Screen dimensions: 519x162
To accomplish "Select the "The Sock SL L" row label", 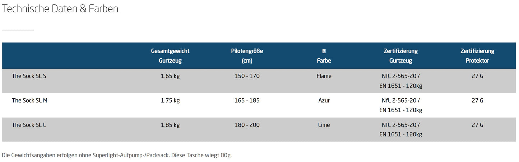I will [x=29, y=125].
